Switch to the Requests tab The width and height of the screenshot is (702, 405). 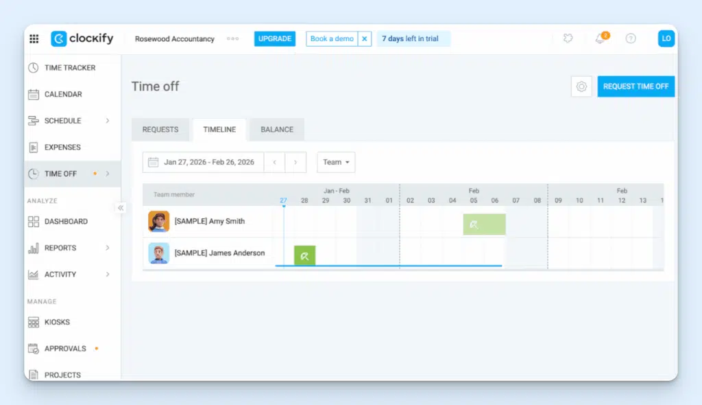(x=160, y=129)
